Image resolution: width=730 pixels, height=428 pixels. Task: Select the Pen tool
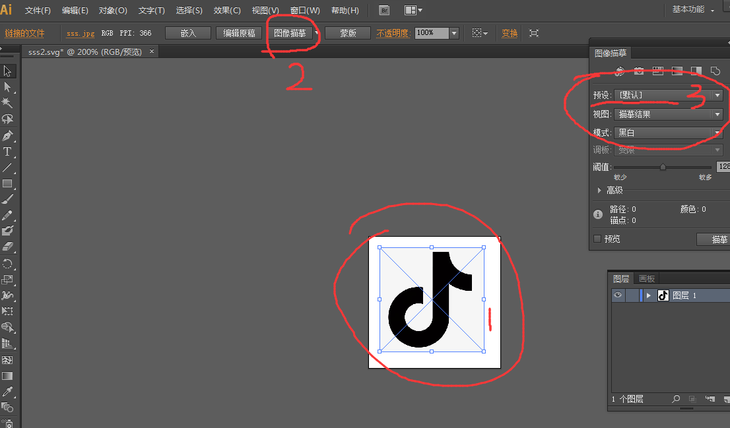[x=8, y=135]
